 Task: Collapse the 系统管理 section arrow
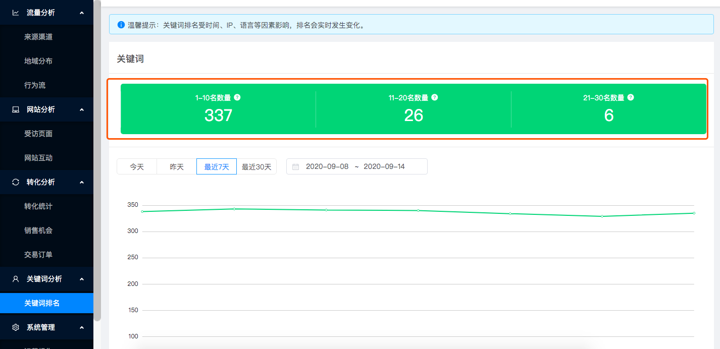(x=82, y=327)
